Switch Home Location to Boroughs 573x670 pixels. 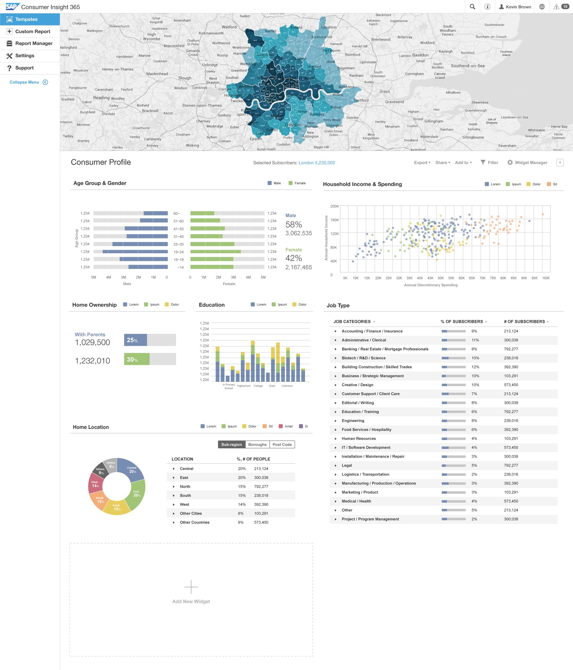point(257,444)
